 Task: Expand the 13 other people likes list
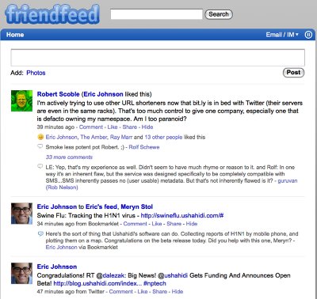(163, 137)
